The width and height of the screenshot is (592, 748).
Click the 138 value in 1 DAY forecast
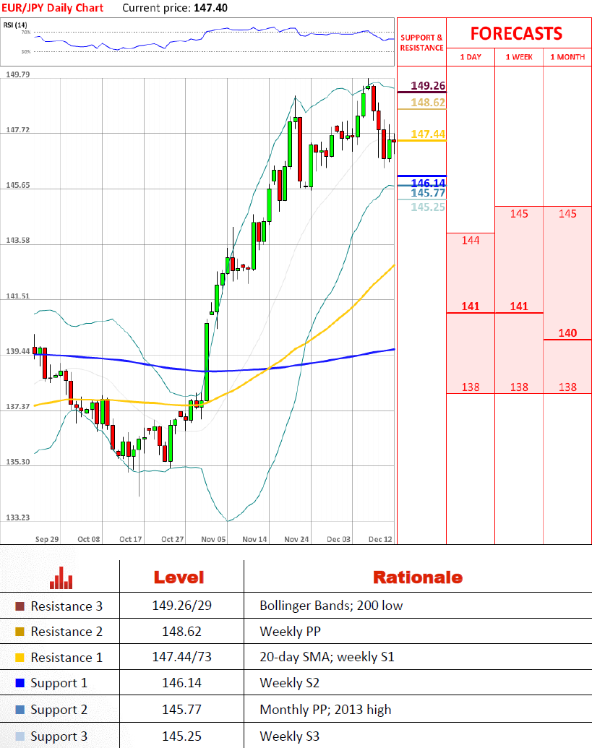(x=471, y=387)
